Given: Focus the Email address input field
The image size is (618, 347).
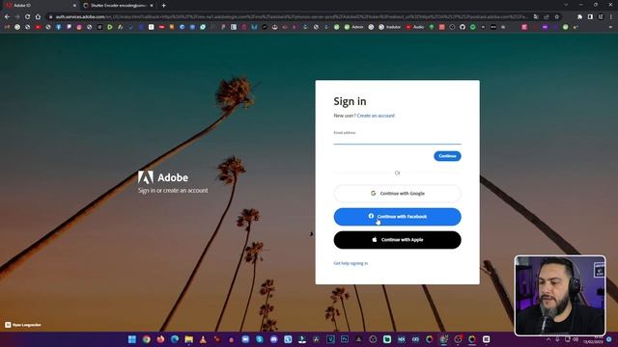Looking at the screenshot, I should pyautogui.click(x=397, y=139).
